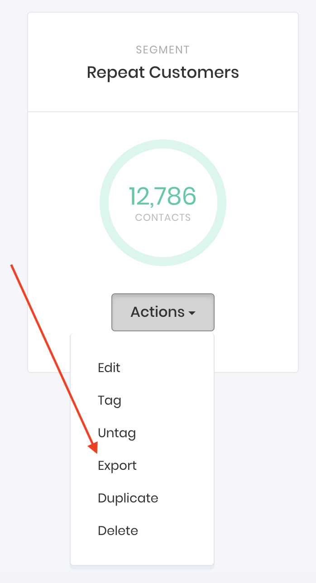Click the 12,786 contacts count
Image resolution: width=316 pixels, height=583 pixels.
pos(163,196)
